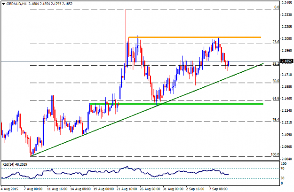Image resolution: width=294 pixels, height=192 pixels.
Task: Click the 100.0 Fibonacci level label
Action: point(275,154)
